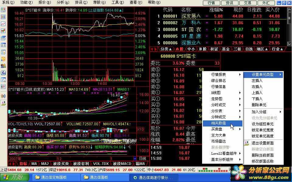
Task: Expand the 行情报表 submenu
Action: [223, 75]
